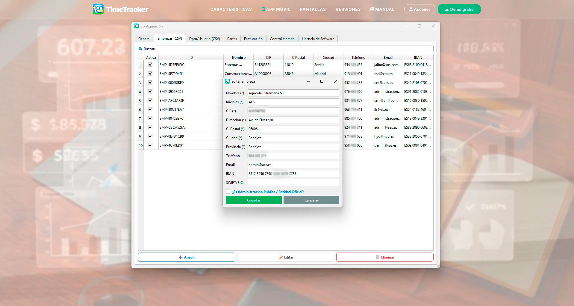Click the Ciudad field in the dialog
The height and width of the screenshot is (306, 574).
[293, 138]
